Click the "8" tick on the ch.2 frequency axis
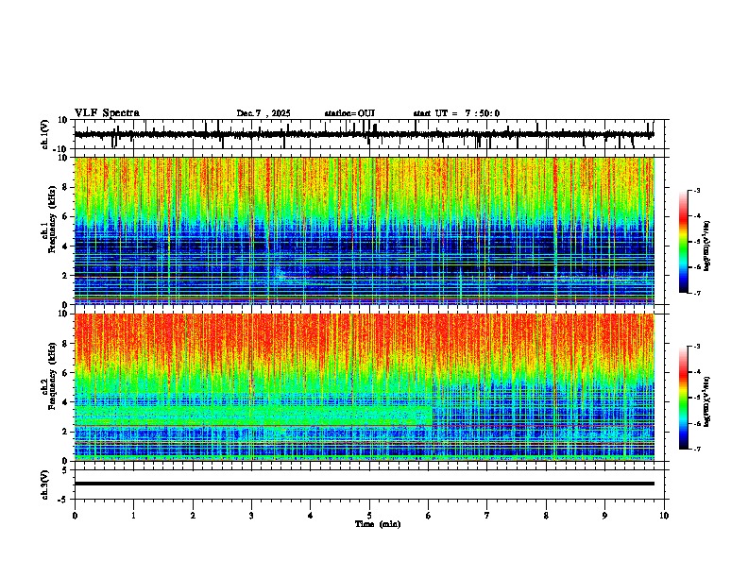The width and height of the screenshot is (748, 578). [x=66, y=344]
